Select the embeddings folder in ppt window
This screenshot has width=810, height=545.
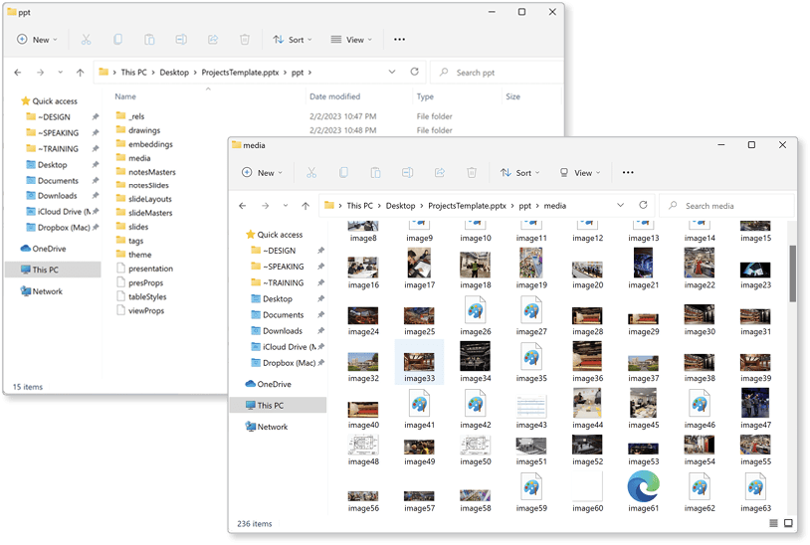click(x=144, y=144)
